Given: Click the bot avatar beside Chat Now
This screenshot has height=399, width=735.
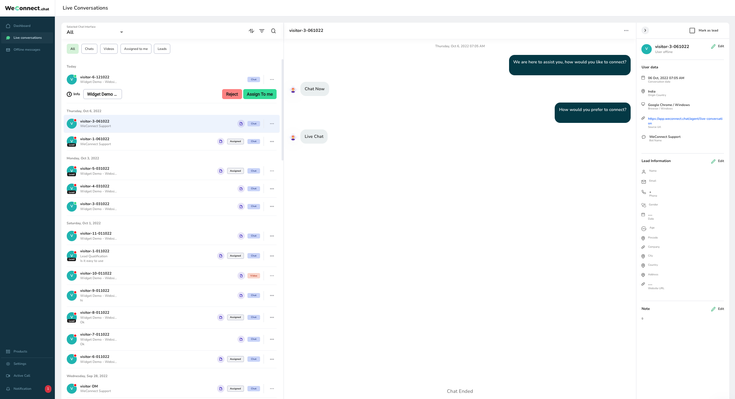Looking at the screenshot, I should tap(293, 90).
